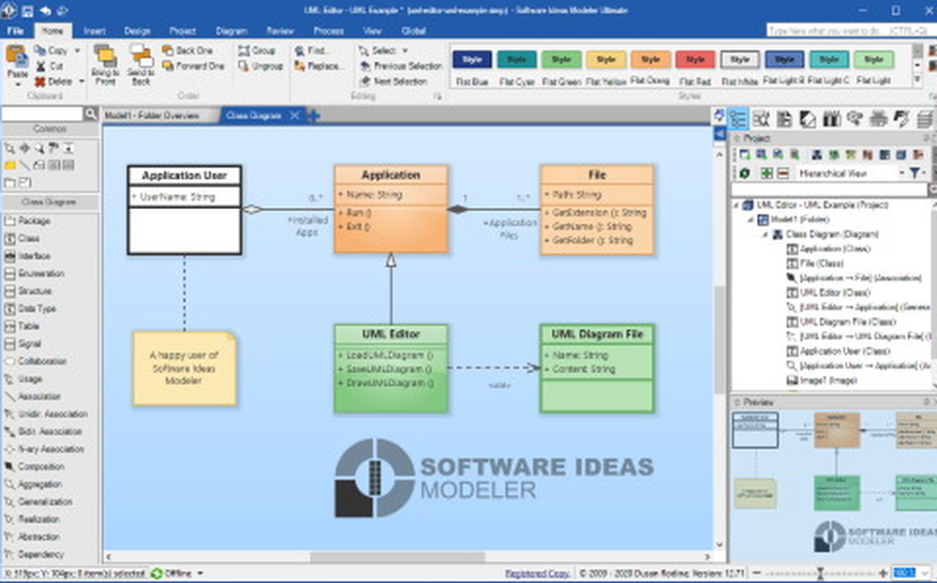937x583 pixels.
Task: Open the Model1 - Folder Overview tab
Action: click(x=152, y=115)
